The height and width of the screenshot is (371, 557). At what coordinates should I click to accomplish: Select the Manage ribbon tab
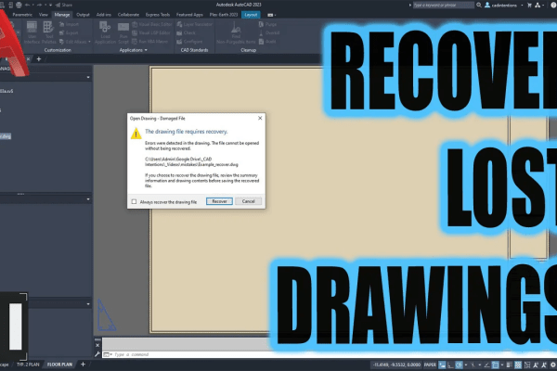[62, 15]
